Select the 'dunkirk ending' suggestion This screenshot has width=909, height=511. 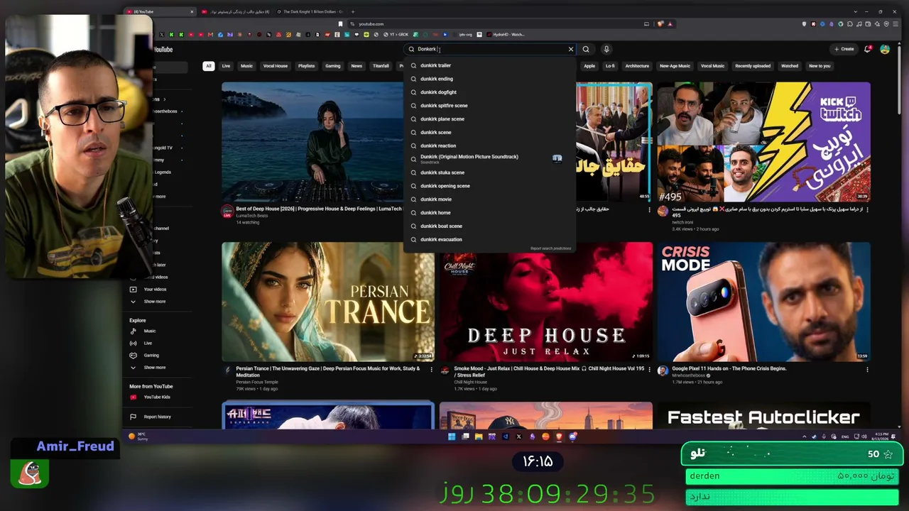tap(489, 79)
